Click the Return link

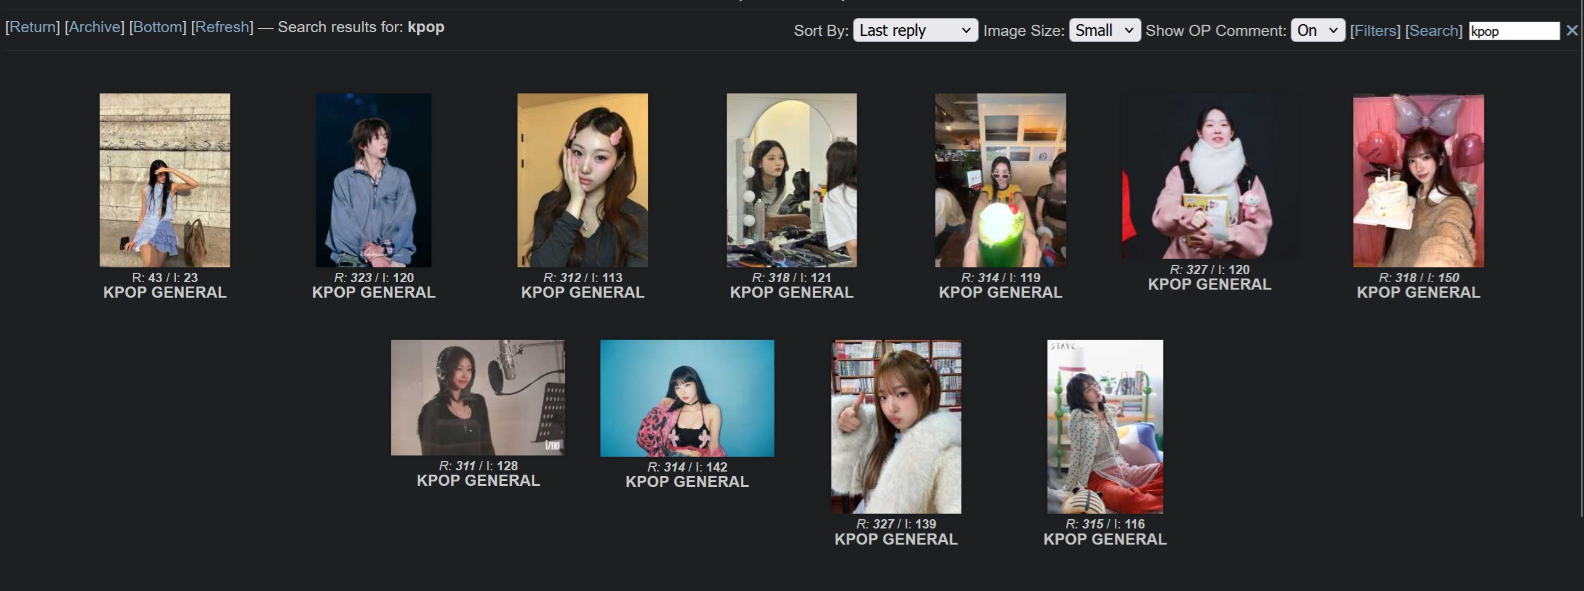[33, 27]
